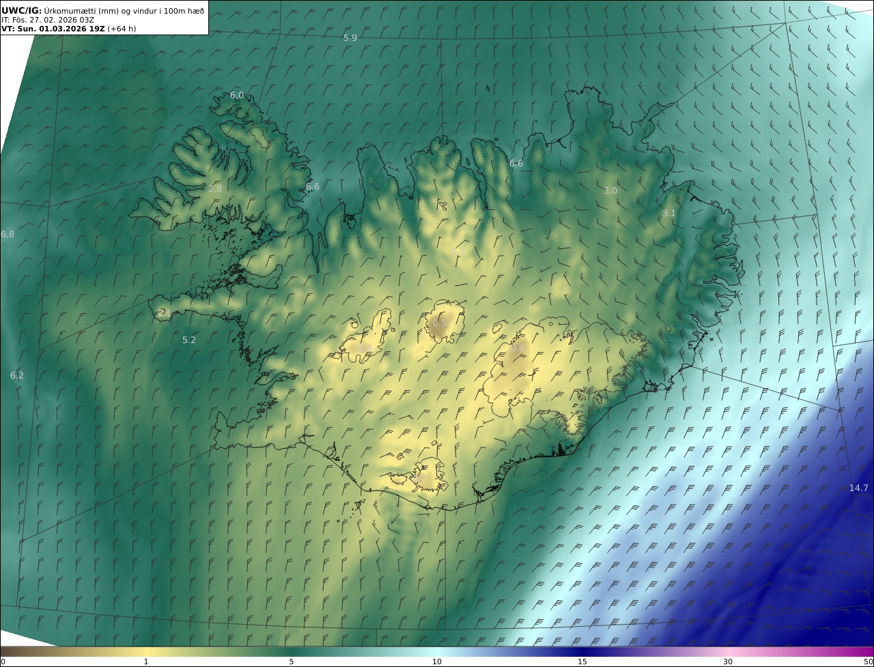Click the pink colorbar segment above '30'
The height and width of the screenshot is (667, 874).
point(728,651)
